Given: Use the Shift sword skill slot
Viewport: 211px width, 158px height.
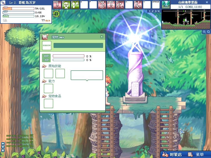Looking at the screenshot, I should click(x=111, y=5).
